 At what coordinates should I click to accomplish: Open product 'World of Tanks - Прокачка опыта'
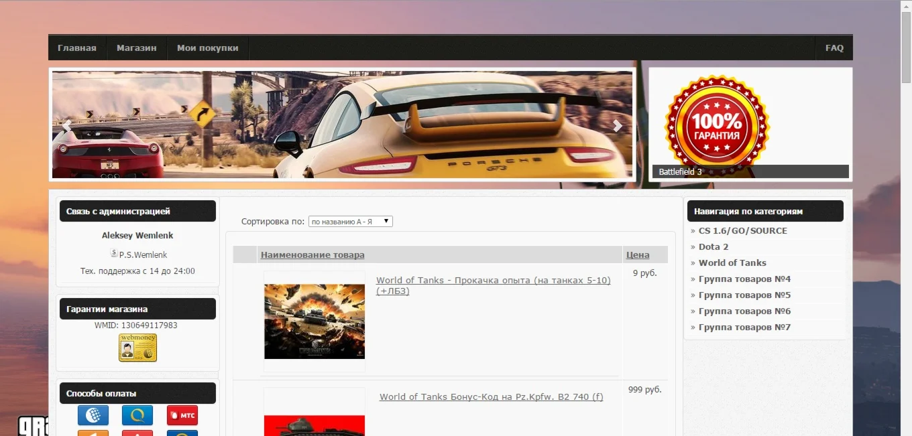pyautogui.click(x=494, y=285)
